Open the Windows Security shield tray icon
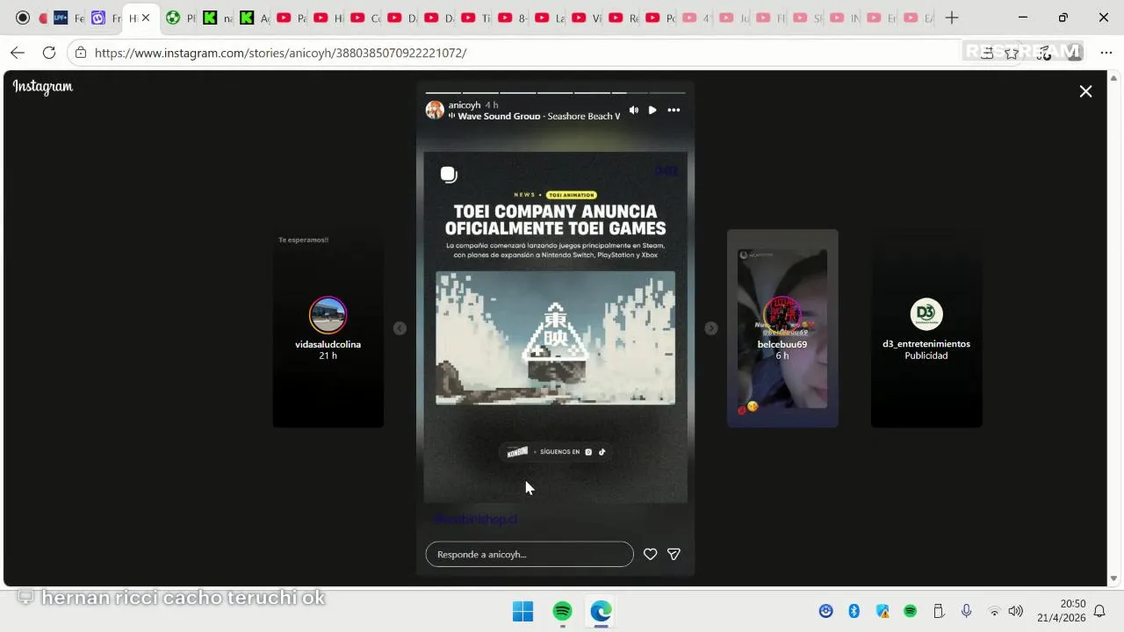This screenshot has width=1124, height=632. click(883, 611)
